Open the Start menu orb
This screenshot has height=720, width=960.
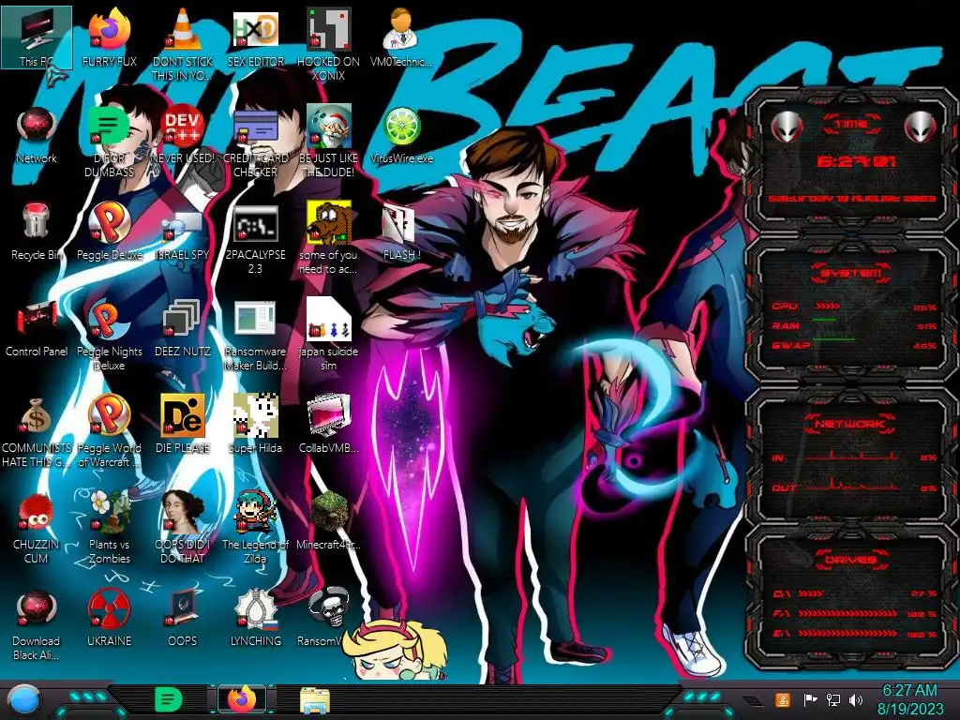(22, 701)
